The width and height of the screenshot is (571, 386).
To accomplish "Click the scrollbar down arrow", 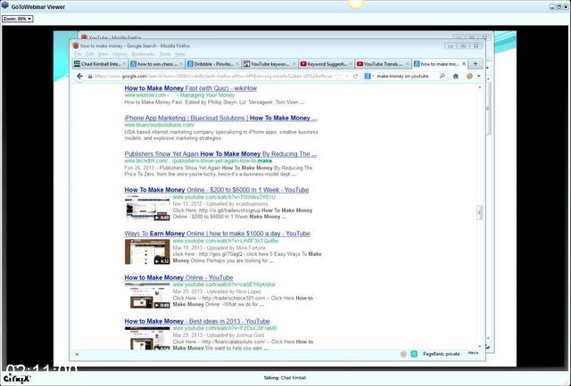I will pos(479,347).
